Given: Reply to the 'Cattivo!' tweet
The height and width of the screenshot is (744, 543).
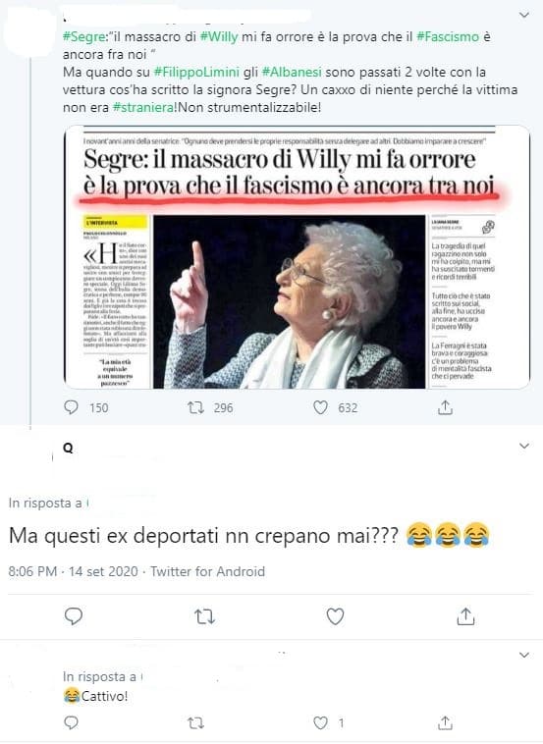Looking at the screenshot, I should (72, 722).
